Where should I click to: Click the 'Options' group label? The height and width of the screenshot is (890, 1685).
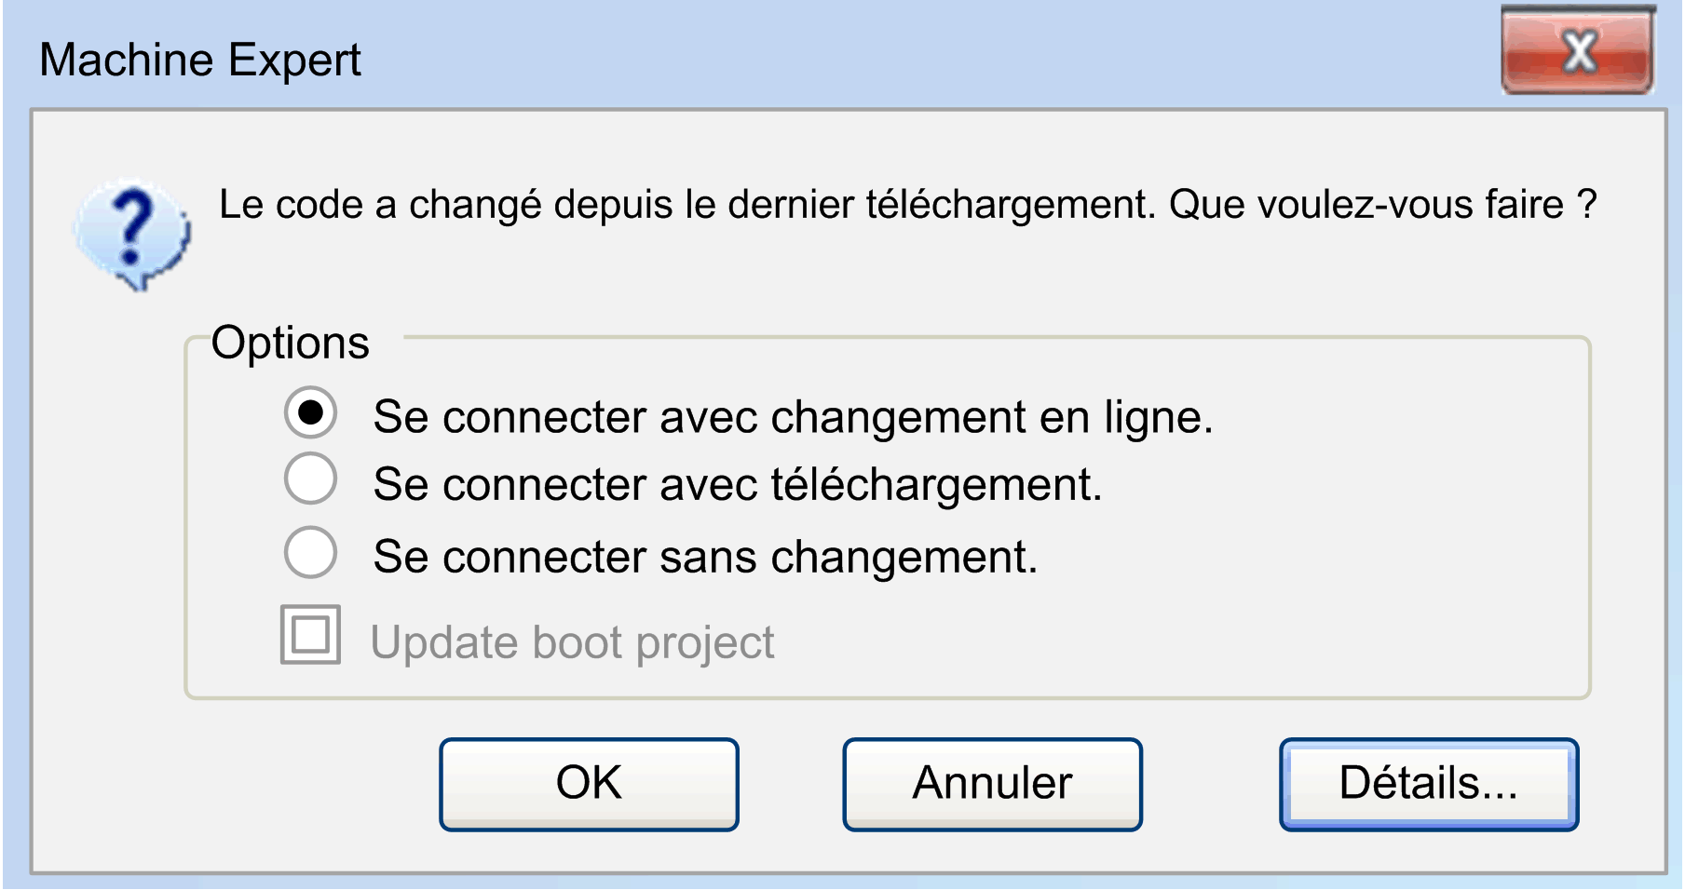(x=291, y=343)
